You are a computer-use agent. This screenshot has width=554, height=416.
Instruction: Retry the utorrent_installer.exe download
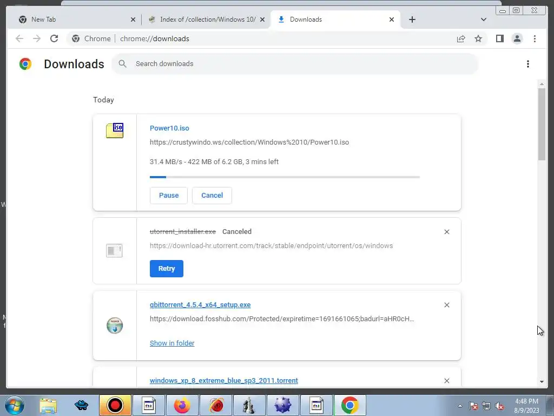tap(167, 269)
